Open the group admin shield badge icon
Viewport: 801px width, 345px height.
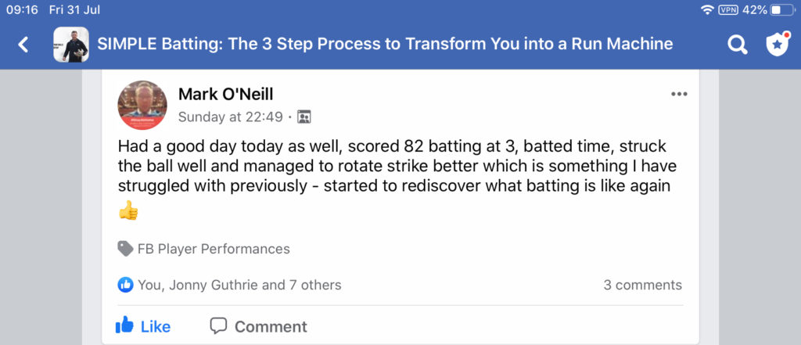pyautogui.click(x=778, y=44)
